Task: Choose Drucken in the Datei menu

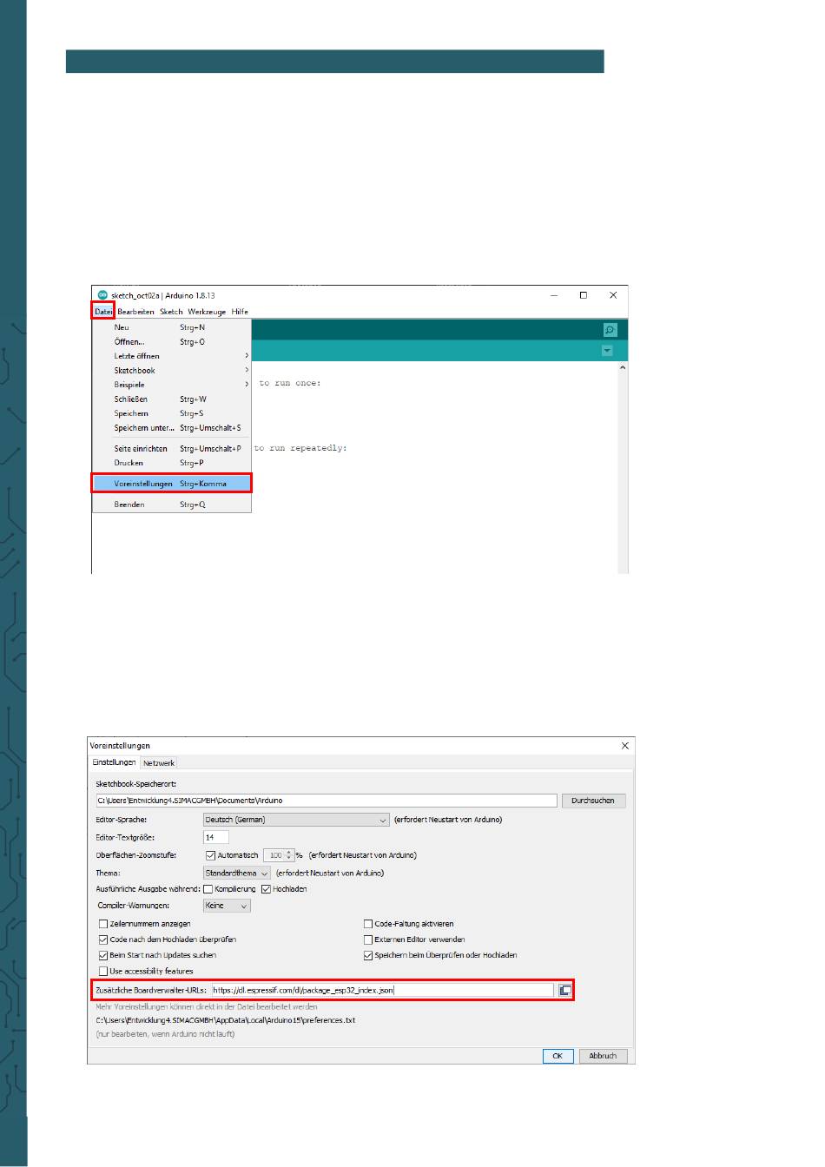Action: click(x=171, y=463)
